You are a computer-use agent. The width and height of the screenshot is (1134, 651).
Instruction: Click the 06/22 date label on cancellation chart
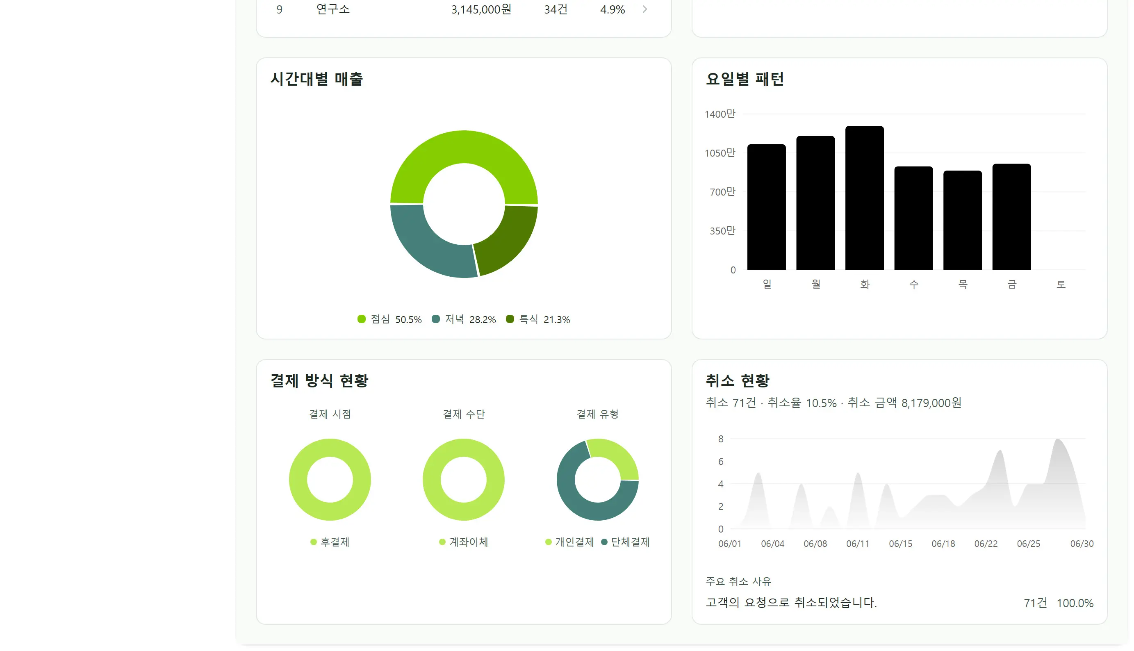pyautogui.click(x=986, y=544)
